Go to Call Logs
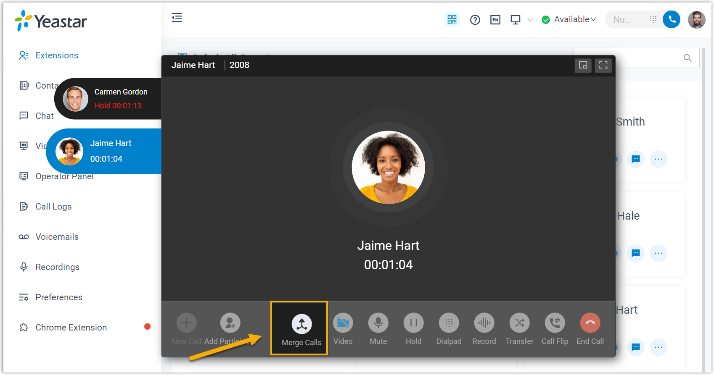This screenshot has height=375, width=714. [53, 207]
